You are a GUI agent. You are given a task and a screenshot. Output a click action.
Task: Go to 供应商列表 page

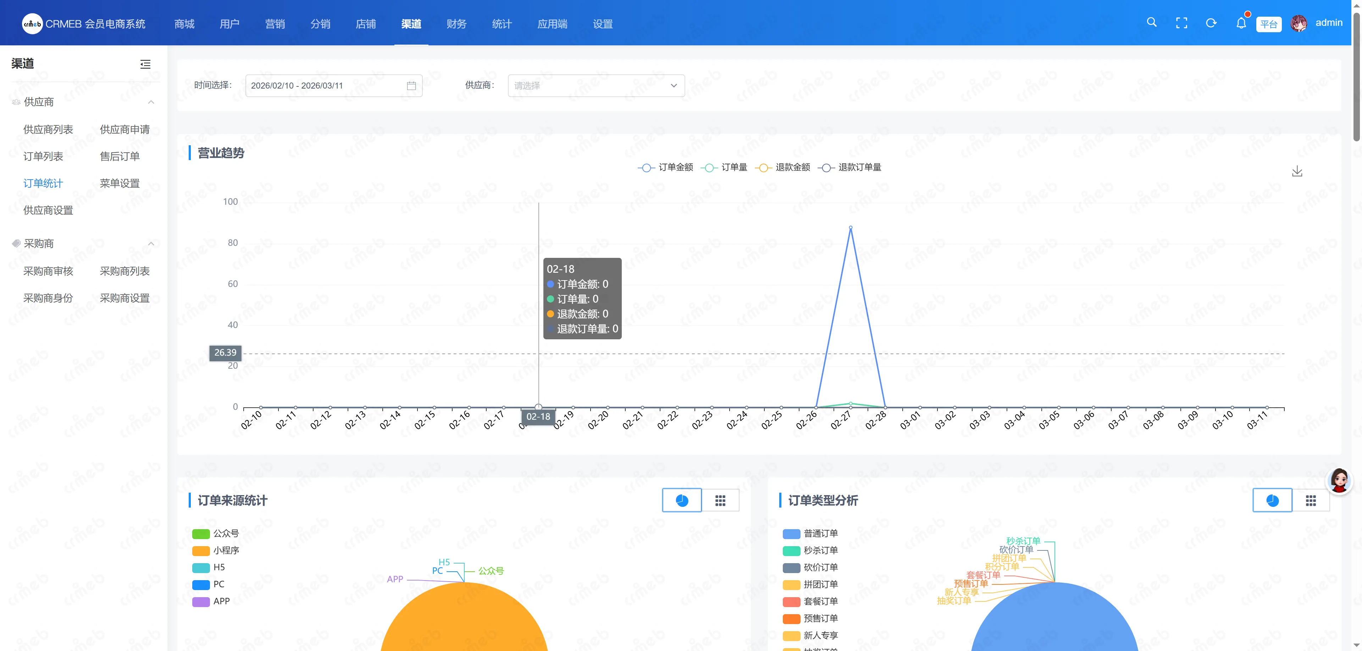tap(48, 129)
